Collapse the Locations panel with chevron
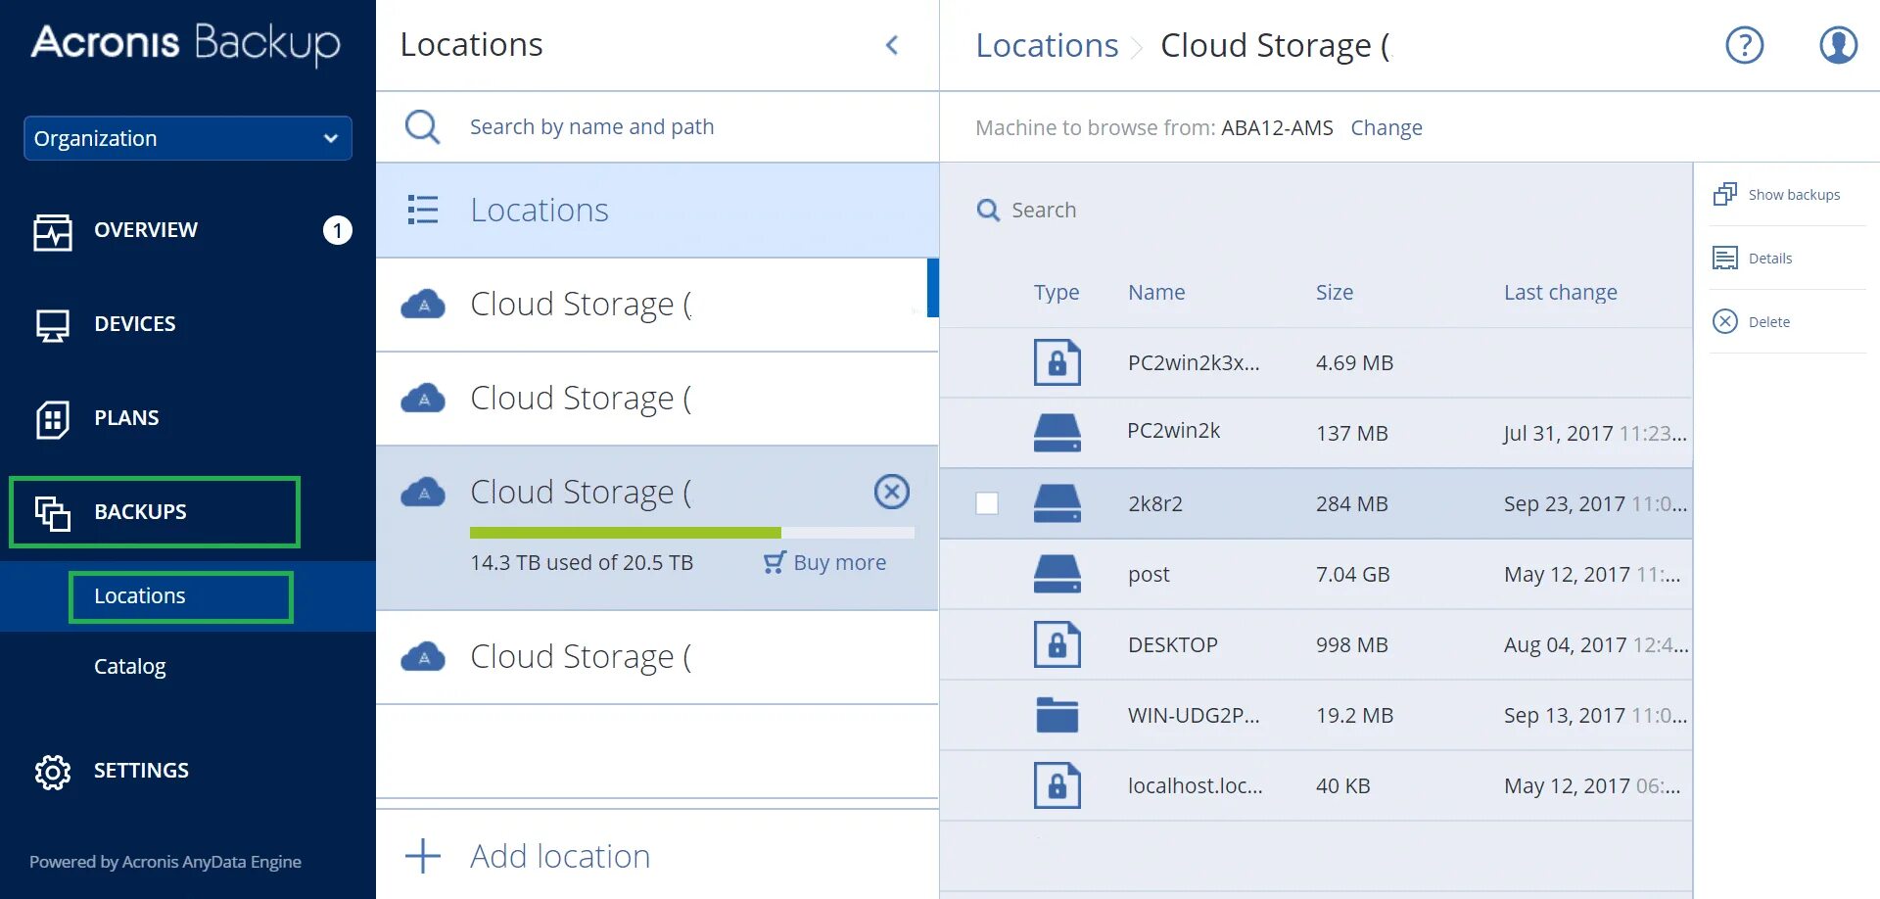Viewport: 1880px width, 899px height. (x=892, y=45)
